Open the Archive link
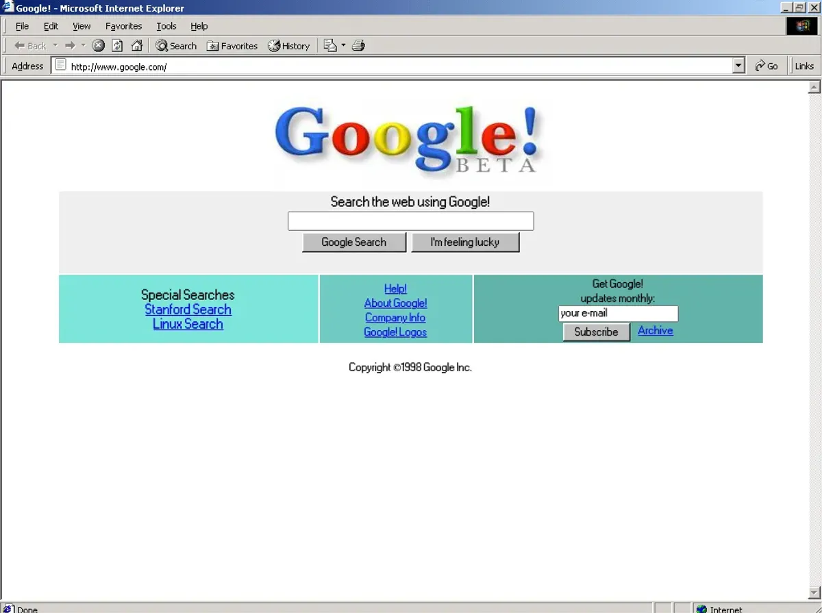The width and height of the screenshot is (822, 613). (x=656, y=330)
